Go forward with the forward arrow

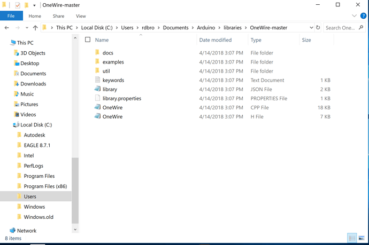[18, 28]
